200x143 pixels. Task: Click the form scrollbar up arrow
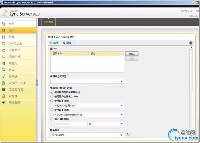(x=191, y=48)
